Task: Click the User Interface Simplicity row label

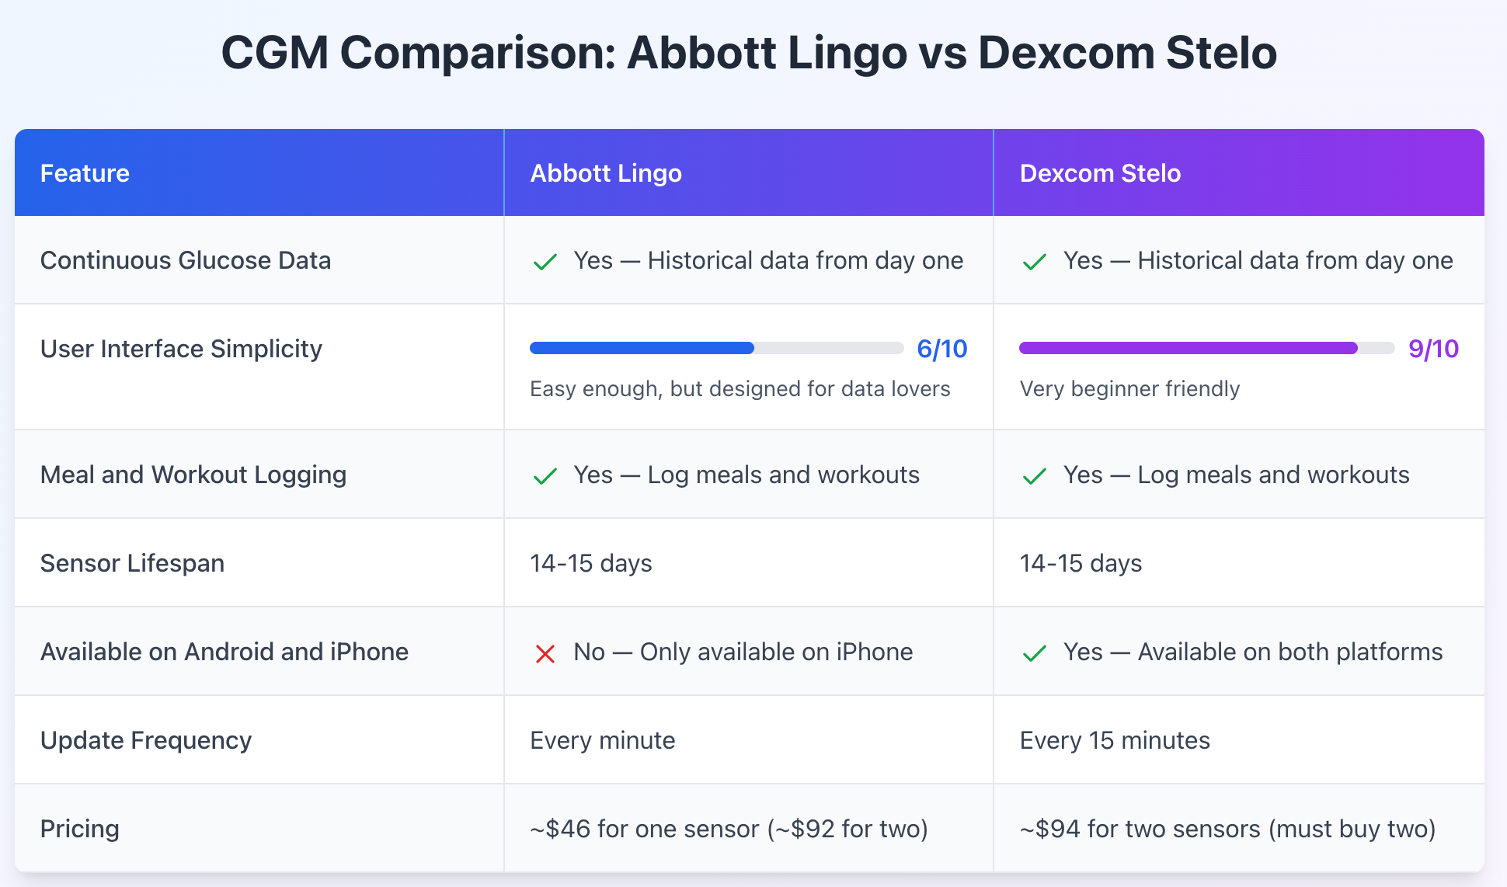Action: coord(181,349)
